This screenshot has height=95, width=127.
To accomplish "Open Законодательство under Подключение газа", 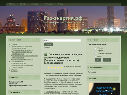I will tap(19, 63).
